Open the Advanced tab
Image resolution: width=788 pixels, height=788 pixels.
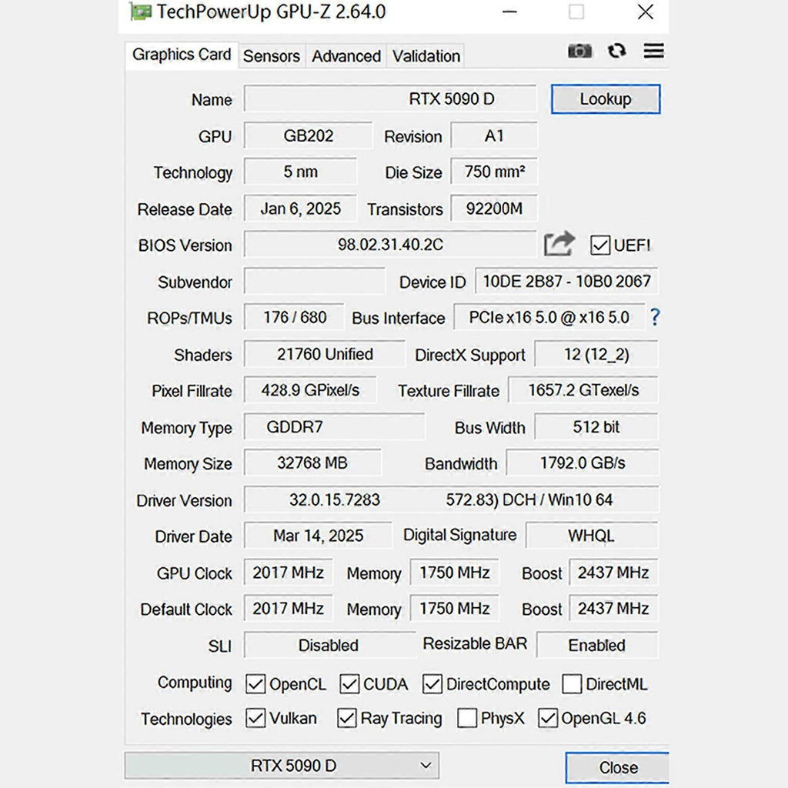[346, 56]
